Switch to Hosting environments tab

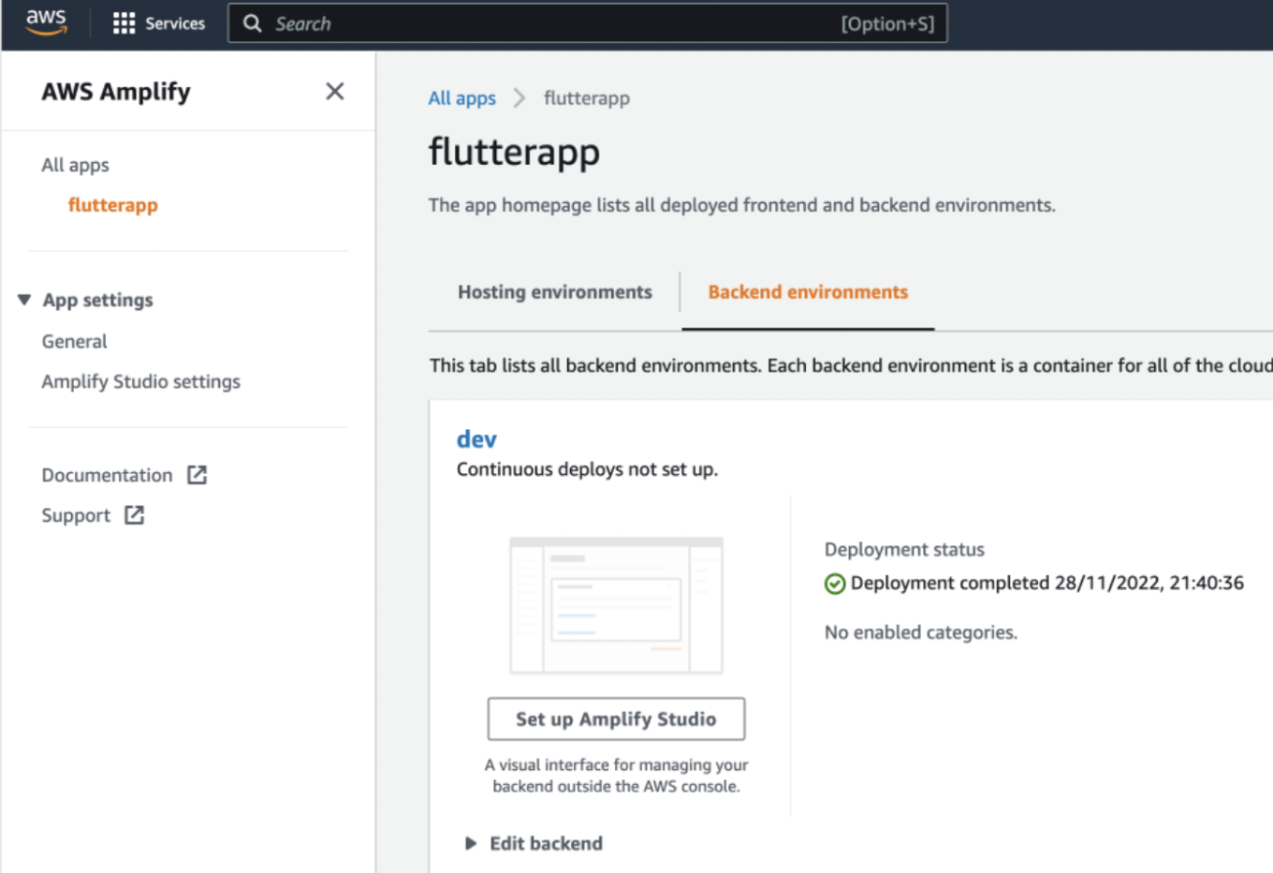pos(554,292)
